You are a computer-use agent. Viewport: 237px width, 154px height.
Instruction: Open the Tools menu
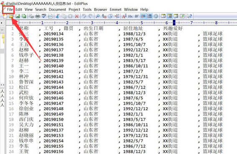pyautogui.click(x=87, y=10)
